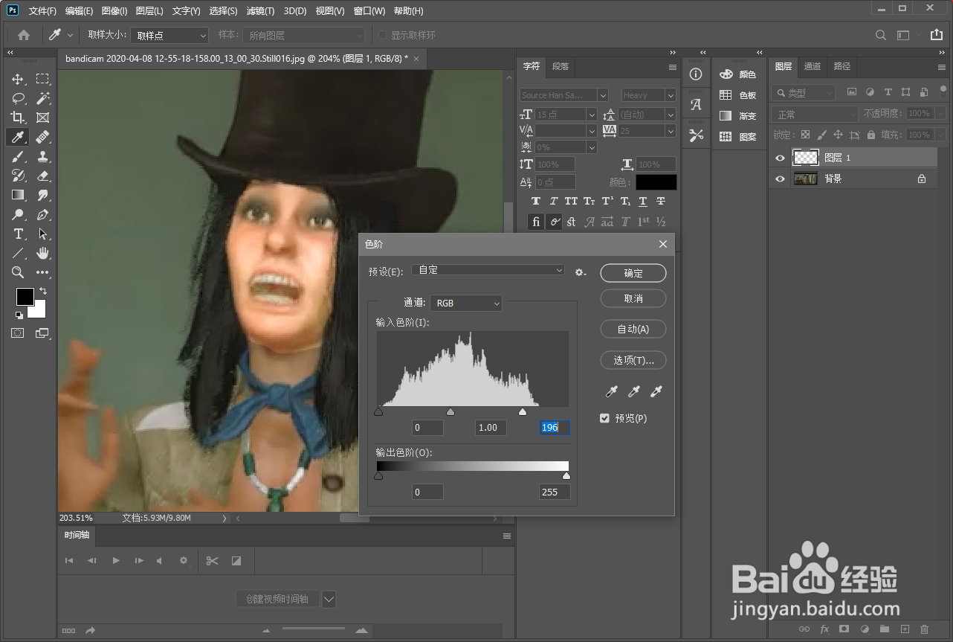Toggle Underline in Character panel
This screenshot has height=642, width=953.
click(x=643, y=202)
